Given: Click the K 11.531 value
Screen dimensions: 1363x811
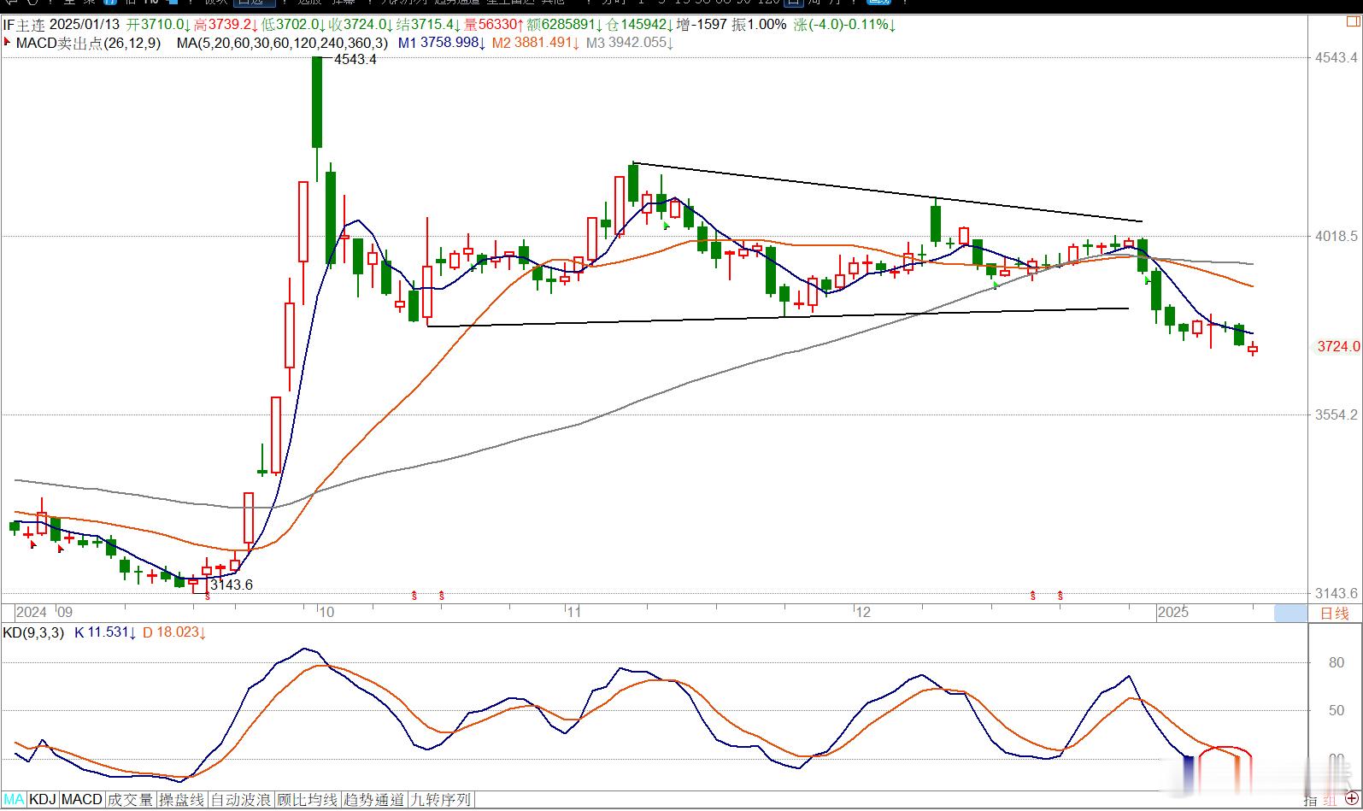Looking at the screenshot, I should pos(104,632).
